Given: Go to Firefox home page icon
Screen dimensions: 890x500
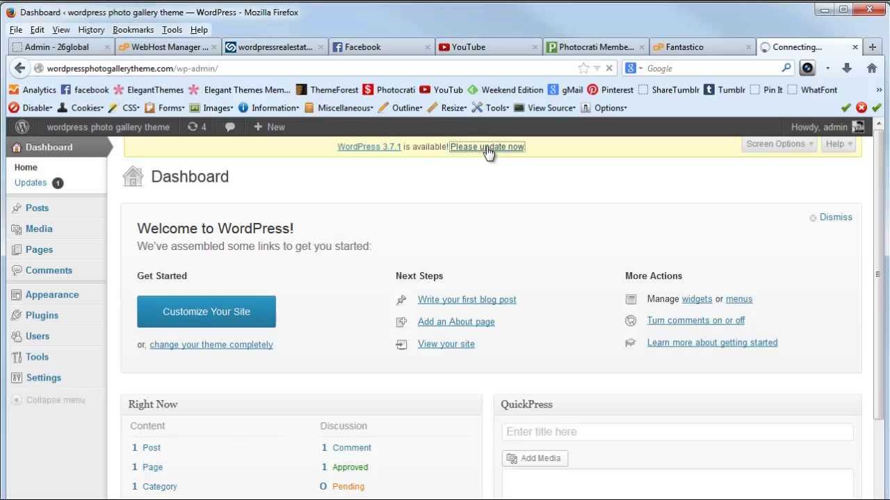Looking at the screenshot, I should [872, 68].
